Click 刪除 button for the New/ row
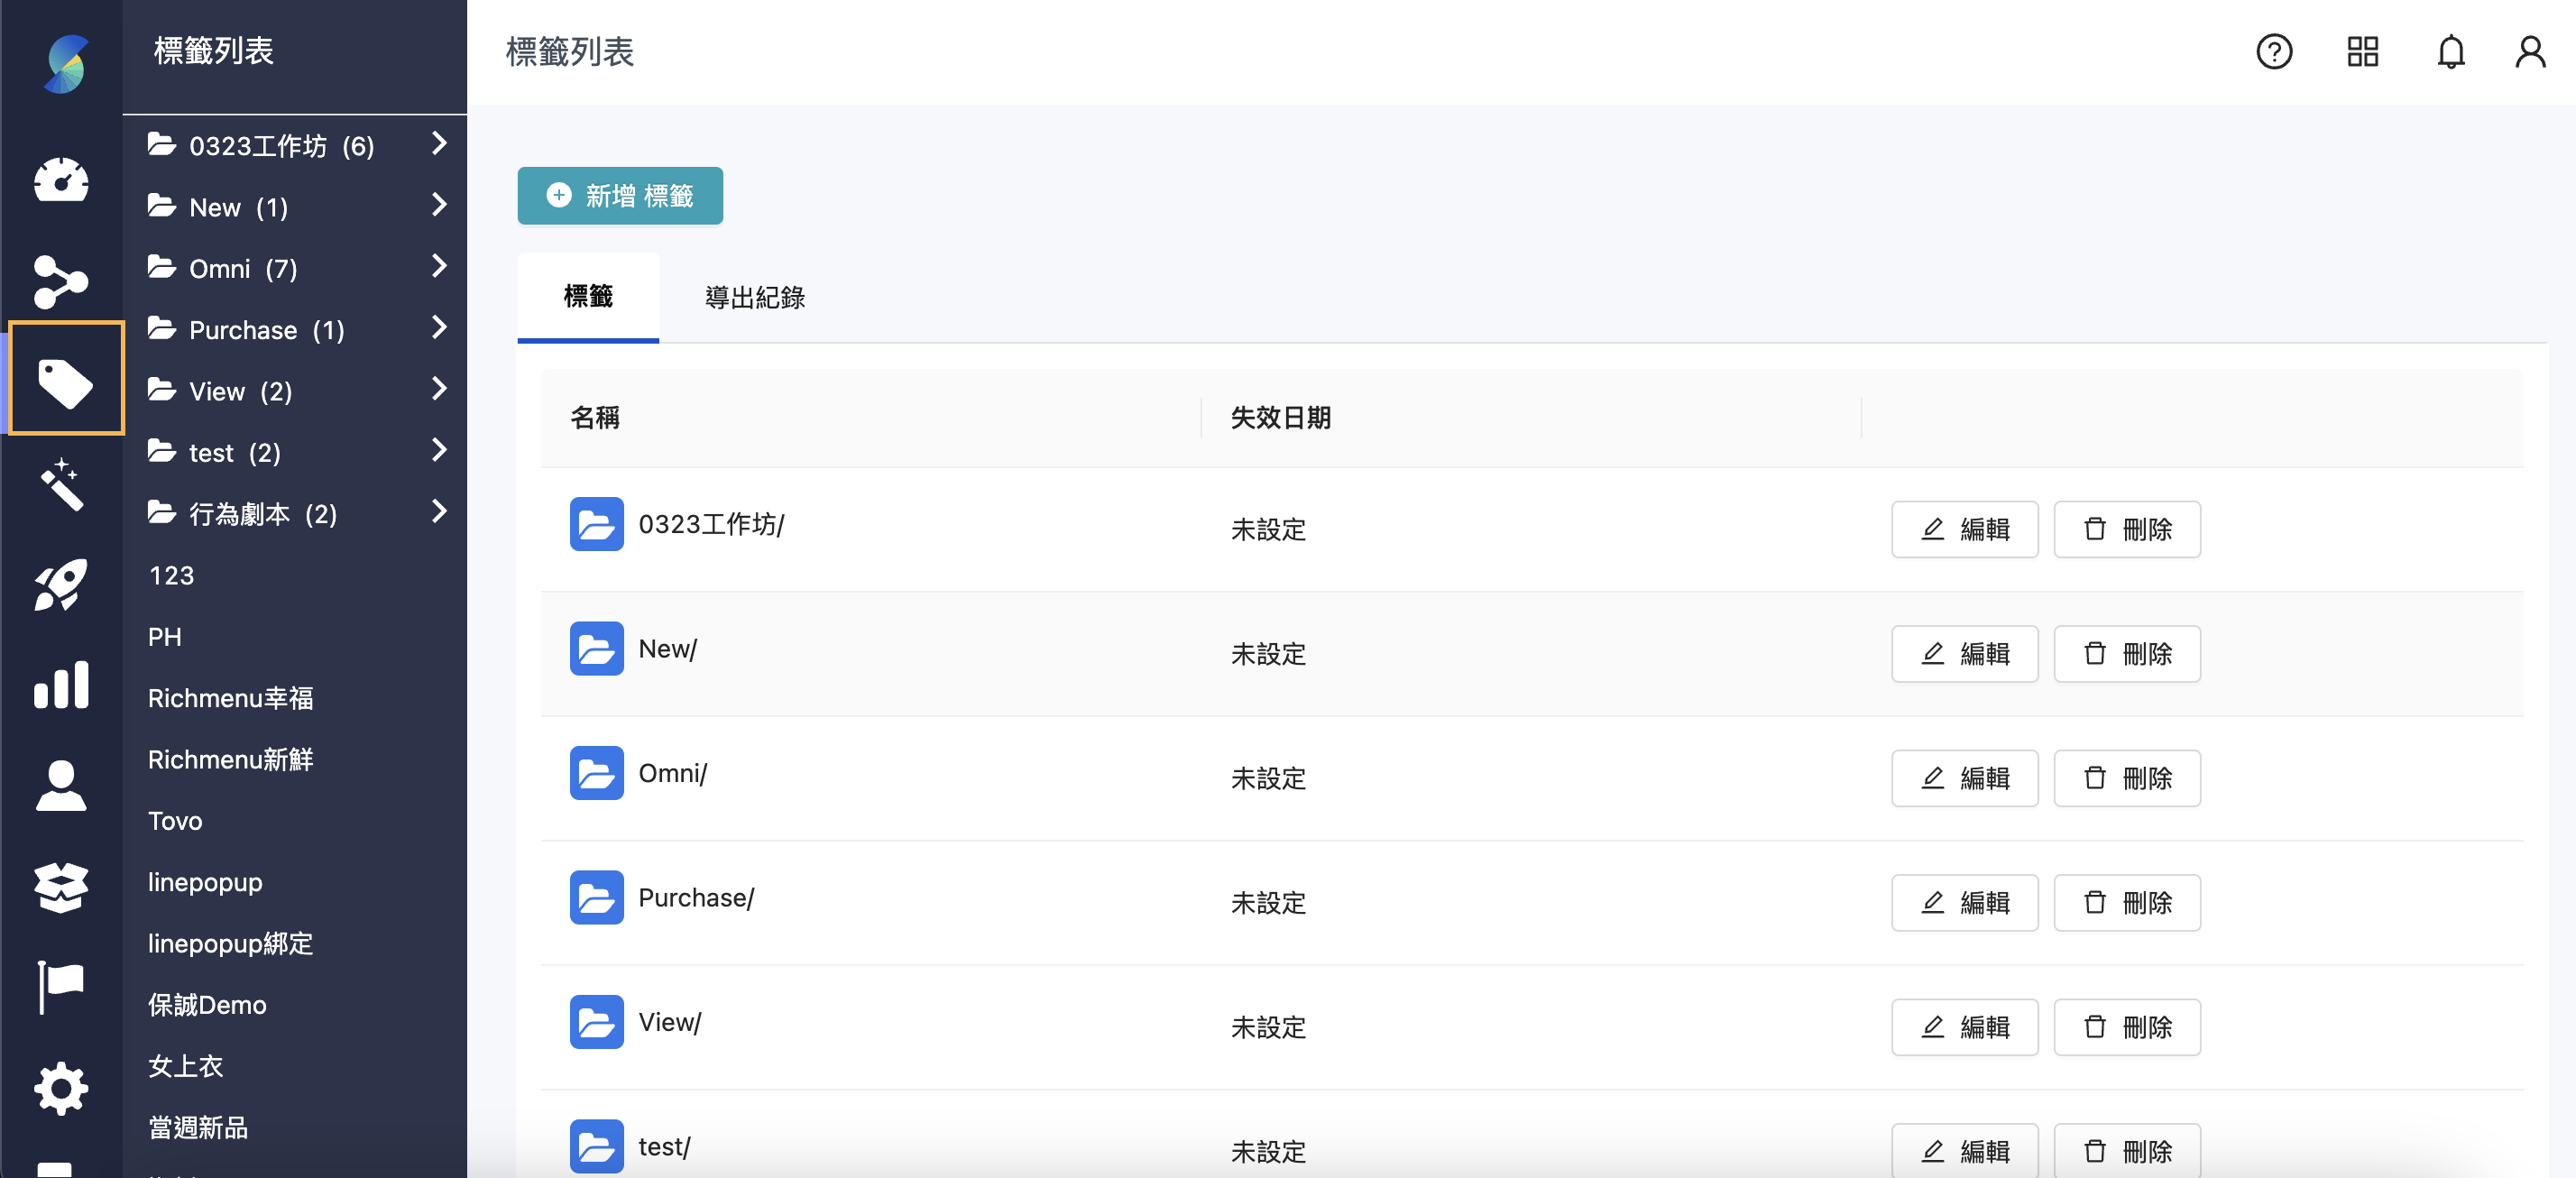The image size is (2576, 1178). tap(2126, 654)
